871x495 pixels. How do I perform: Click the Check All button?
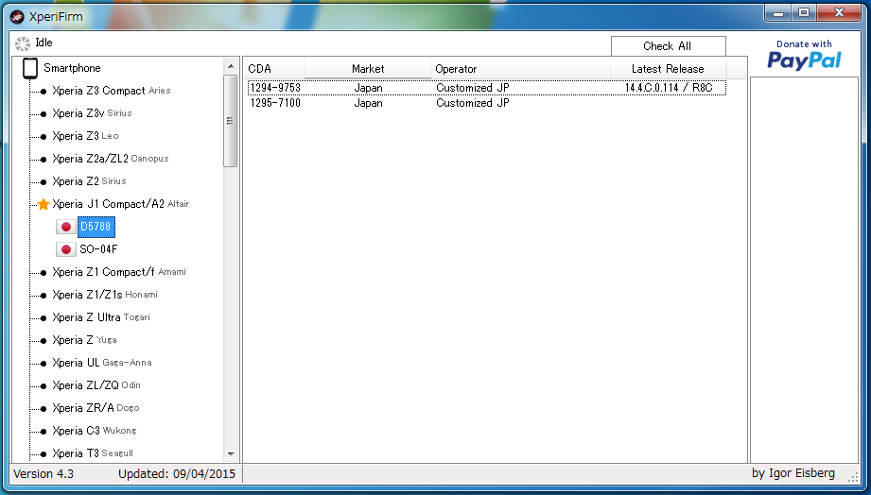[669, 46]
